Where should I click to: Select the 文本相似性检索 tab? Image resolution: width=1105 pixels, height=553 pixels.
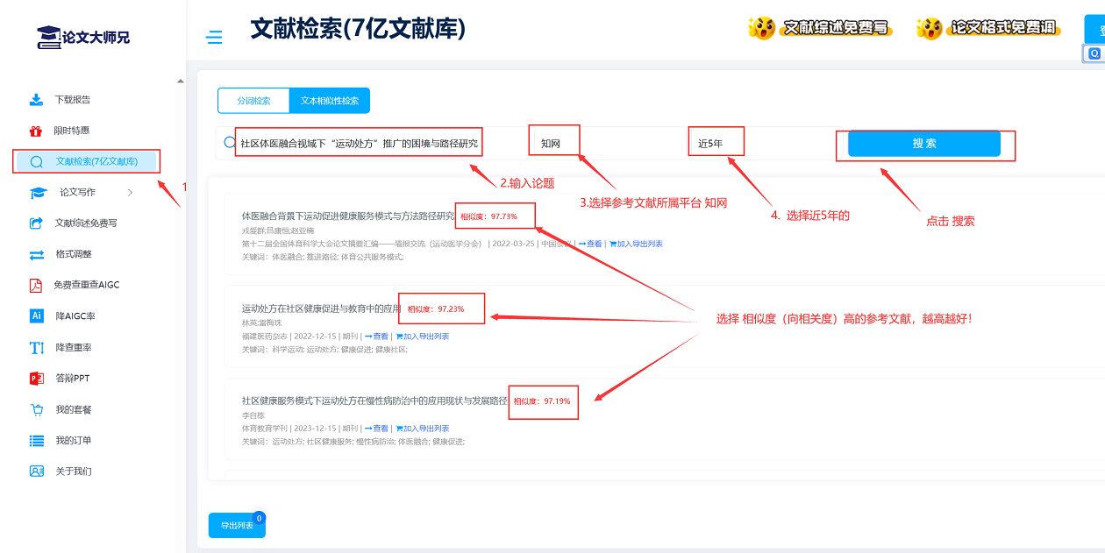pyautogui.click(x=330, y=101)
